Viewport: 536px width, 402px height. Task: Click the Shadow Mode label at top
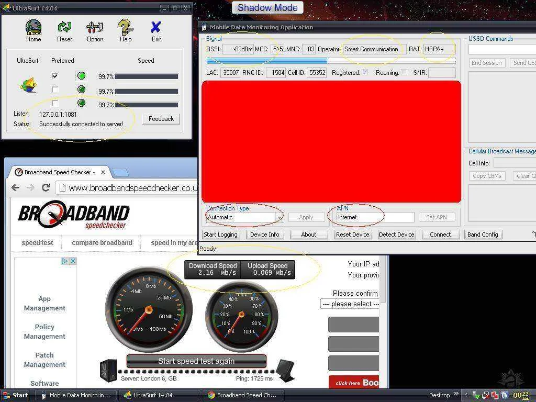pos(267,8)
